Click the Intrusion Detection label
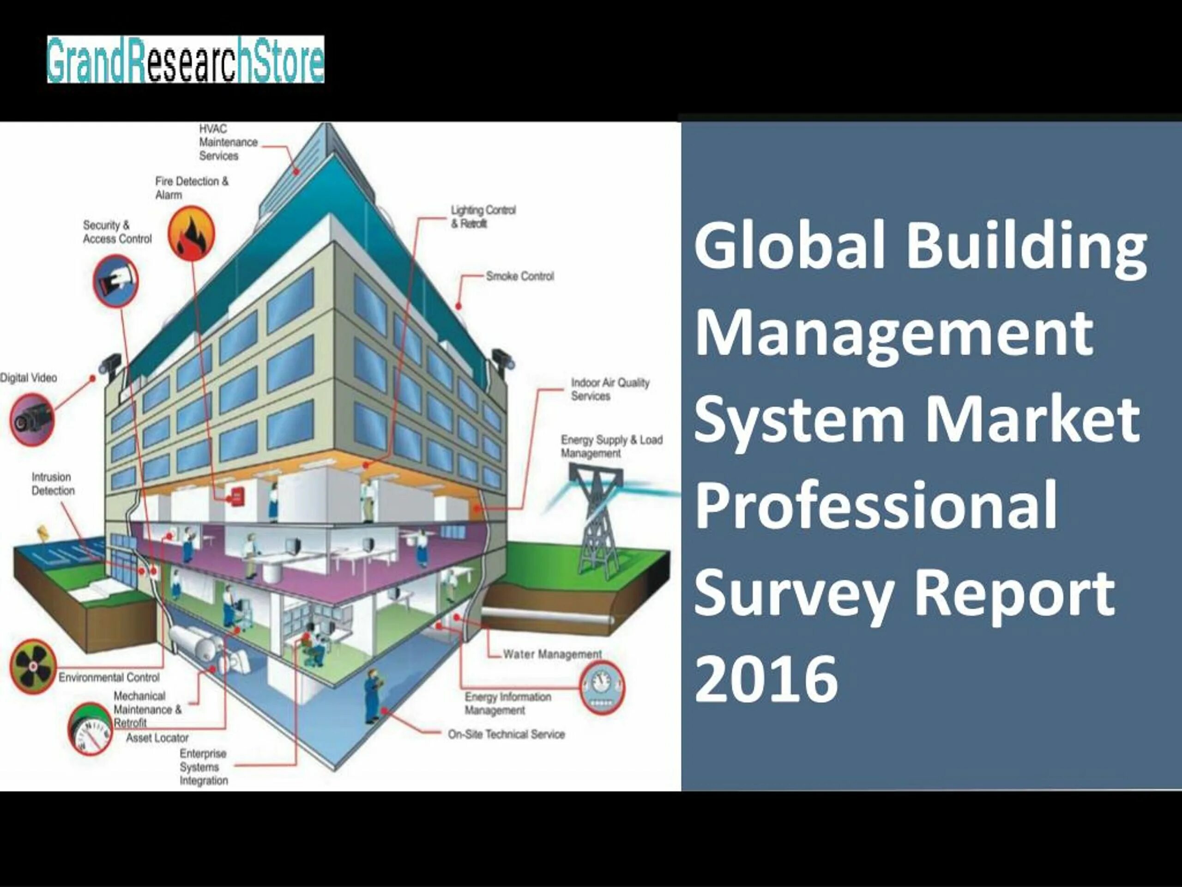Image resolution: width=1182 pixels, height=887 pixels. click(53, 483)
